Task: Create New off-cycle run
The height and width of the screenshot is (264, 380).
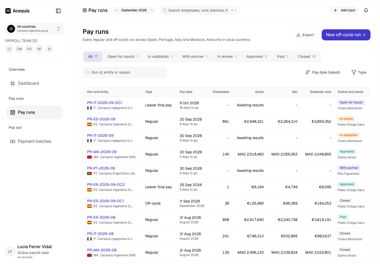Action: (x=346, y=35)
